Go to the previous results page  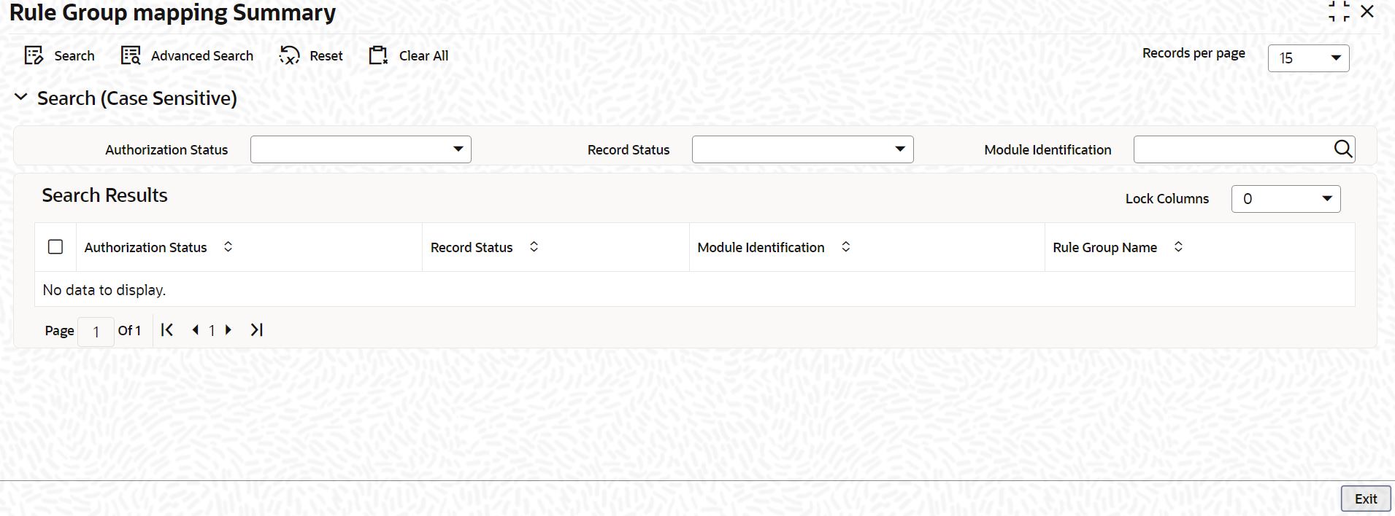(195, 330)
